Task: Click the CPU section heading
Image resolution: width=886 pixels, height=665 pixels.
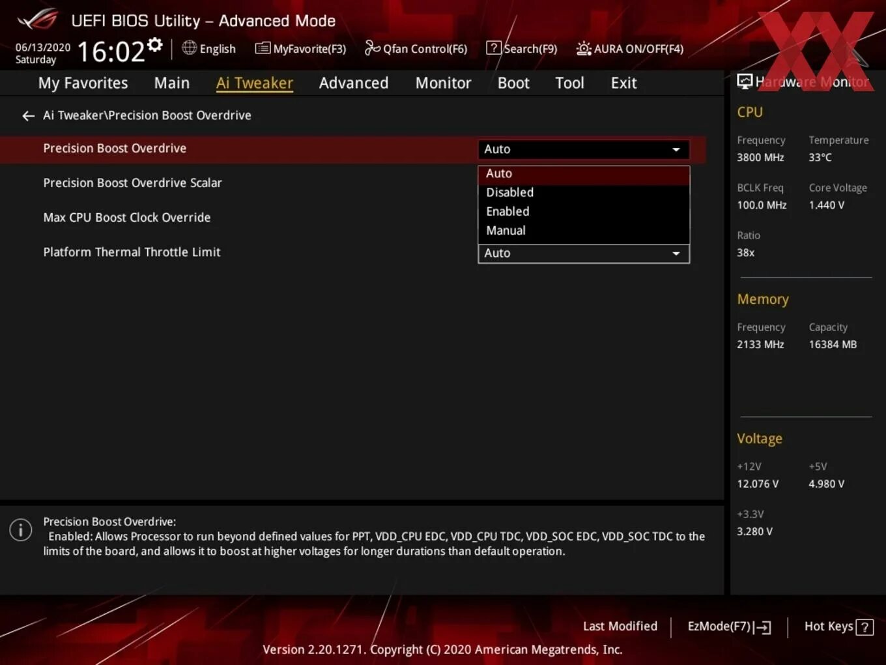Action: tap(750, 112)
